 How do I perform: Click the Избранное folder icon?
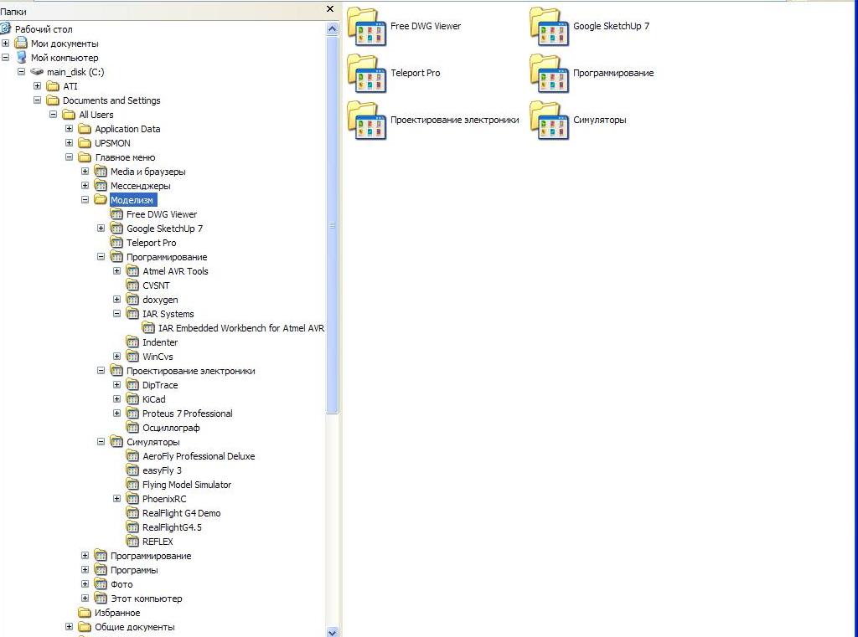click(85, 612)
